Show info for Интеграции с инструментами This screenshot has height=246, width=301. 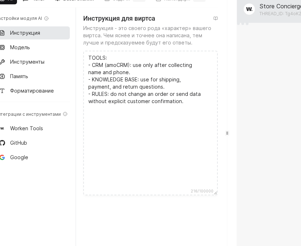[65, 114]
